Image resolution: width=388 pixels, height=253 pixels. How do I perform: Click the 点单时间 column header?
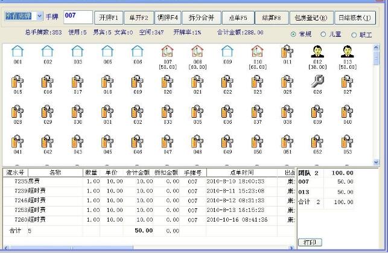click(x=243, y=172)
